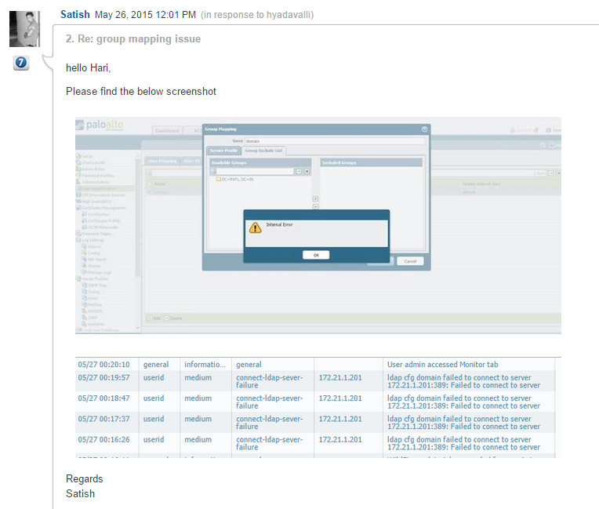The height and width of the screenshot is (509, 599).
Task: Click Cancel in the Group Mapping dialog
Action: [x=410, y=261]
